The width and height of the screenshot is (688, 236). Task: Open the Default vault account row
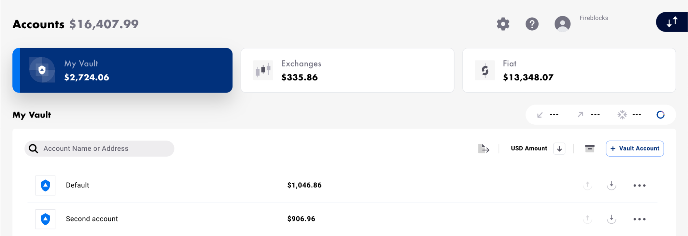(x=78, y=186)
